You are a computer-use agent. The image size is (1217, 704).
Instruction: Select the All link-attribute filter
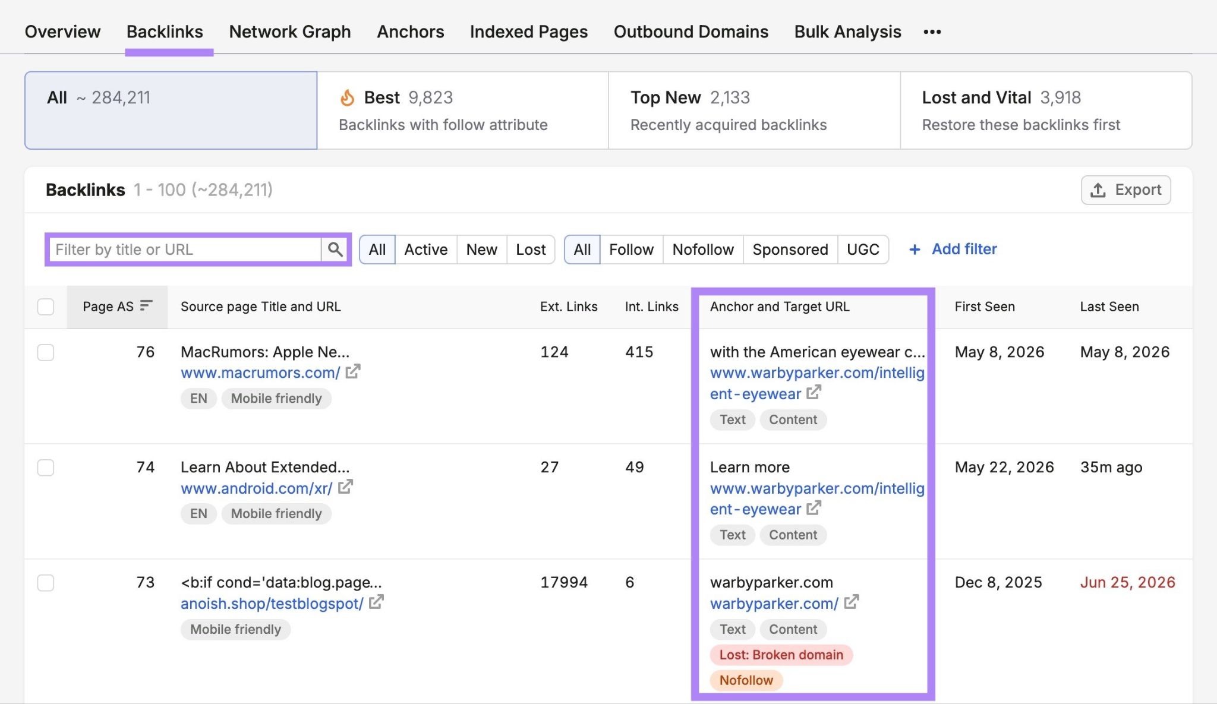tap(582, 250)
